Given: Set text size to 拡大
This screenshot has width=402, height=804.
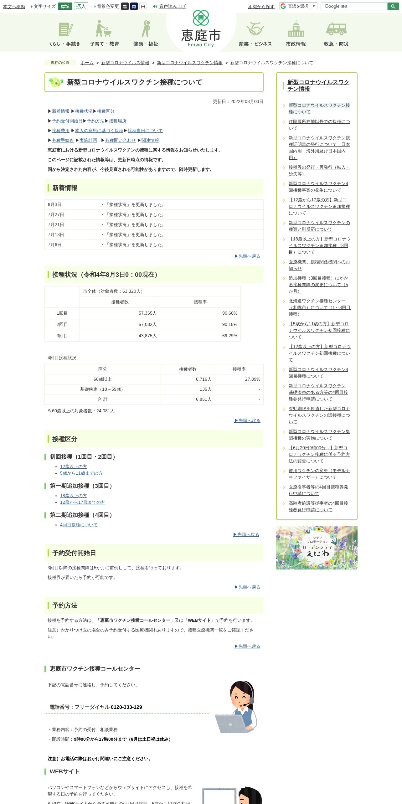Looking at the screenshot, I should click(81, 6).
